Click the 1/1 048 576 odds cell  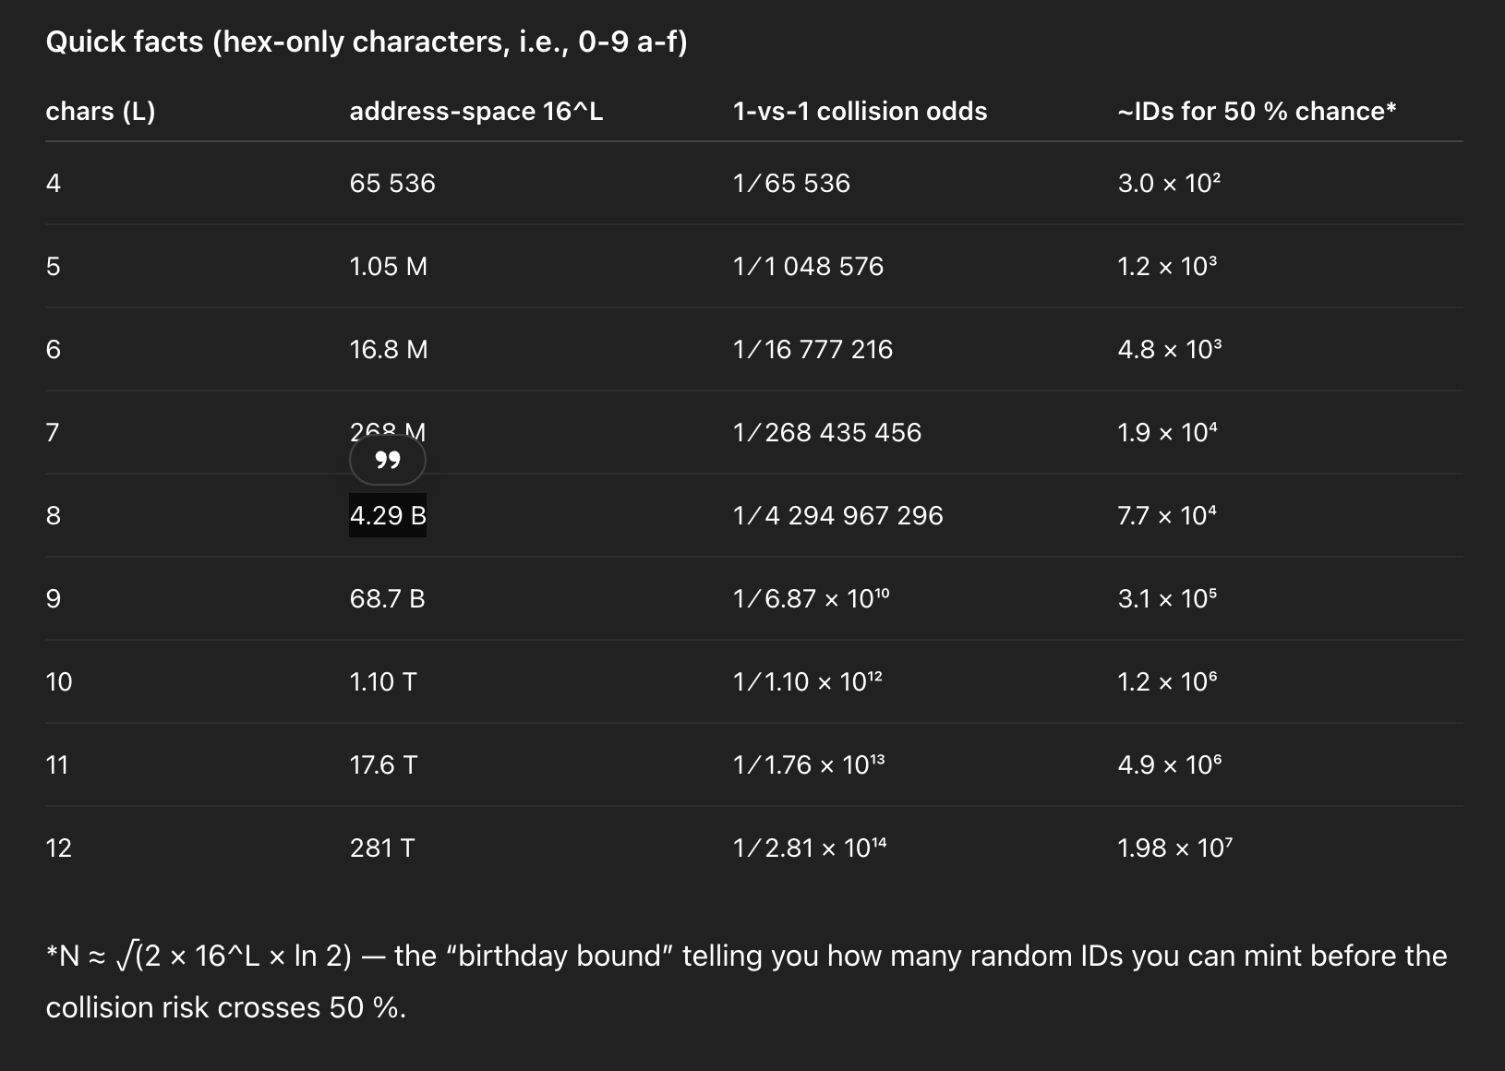[808, 266]
